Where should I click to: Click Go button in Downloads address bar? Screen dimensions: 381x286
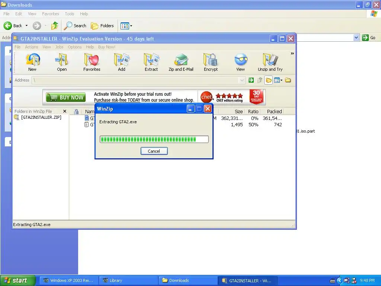pyautogui.click(x=369, y=38)
